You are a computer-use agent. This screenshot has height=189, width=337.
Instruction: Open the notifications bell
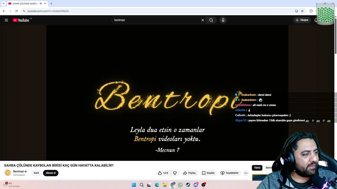316,20
